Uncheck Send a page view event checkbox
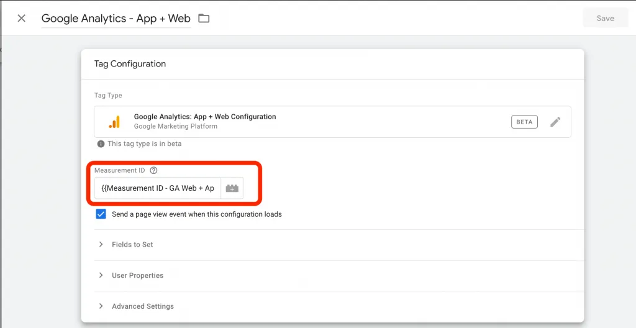 101,214
